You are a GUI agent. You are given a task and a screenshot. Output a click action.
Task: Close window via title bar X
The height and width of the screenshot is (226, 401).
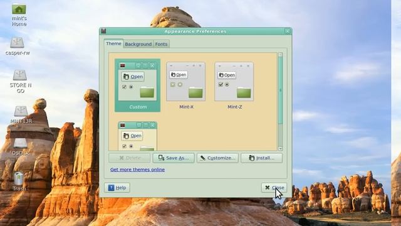point(288,31)
